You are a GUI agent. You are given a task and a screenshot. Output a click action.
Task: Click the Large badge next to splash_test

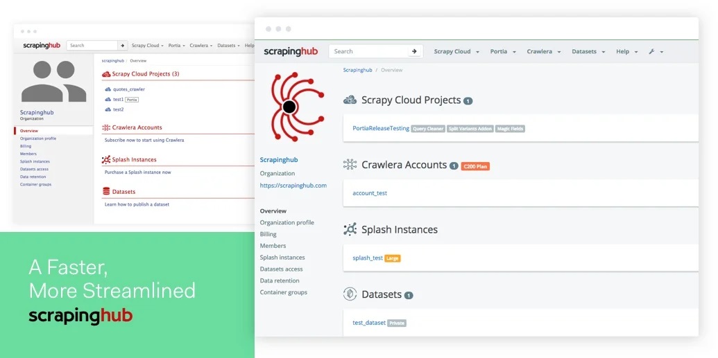click(x=393, y=258)
